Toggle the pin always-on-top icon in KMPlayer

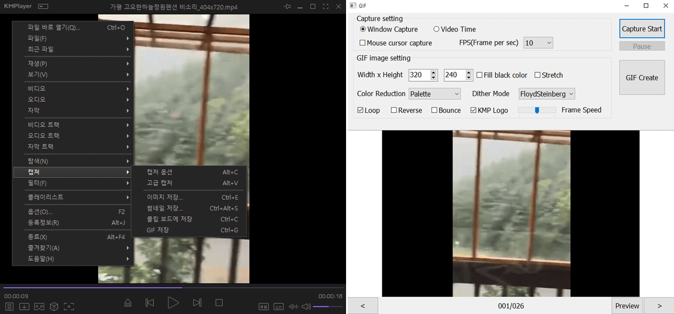click(287, 6)
